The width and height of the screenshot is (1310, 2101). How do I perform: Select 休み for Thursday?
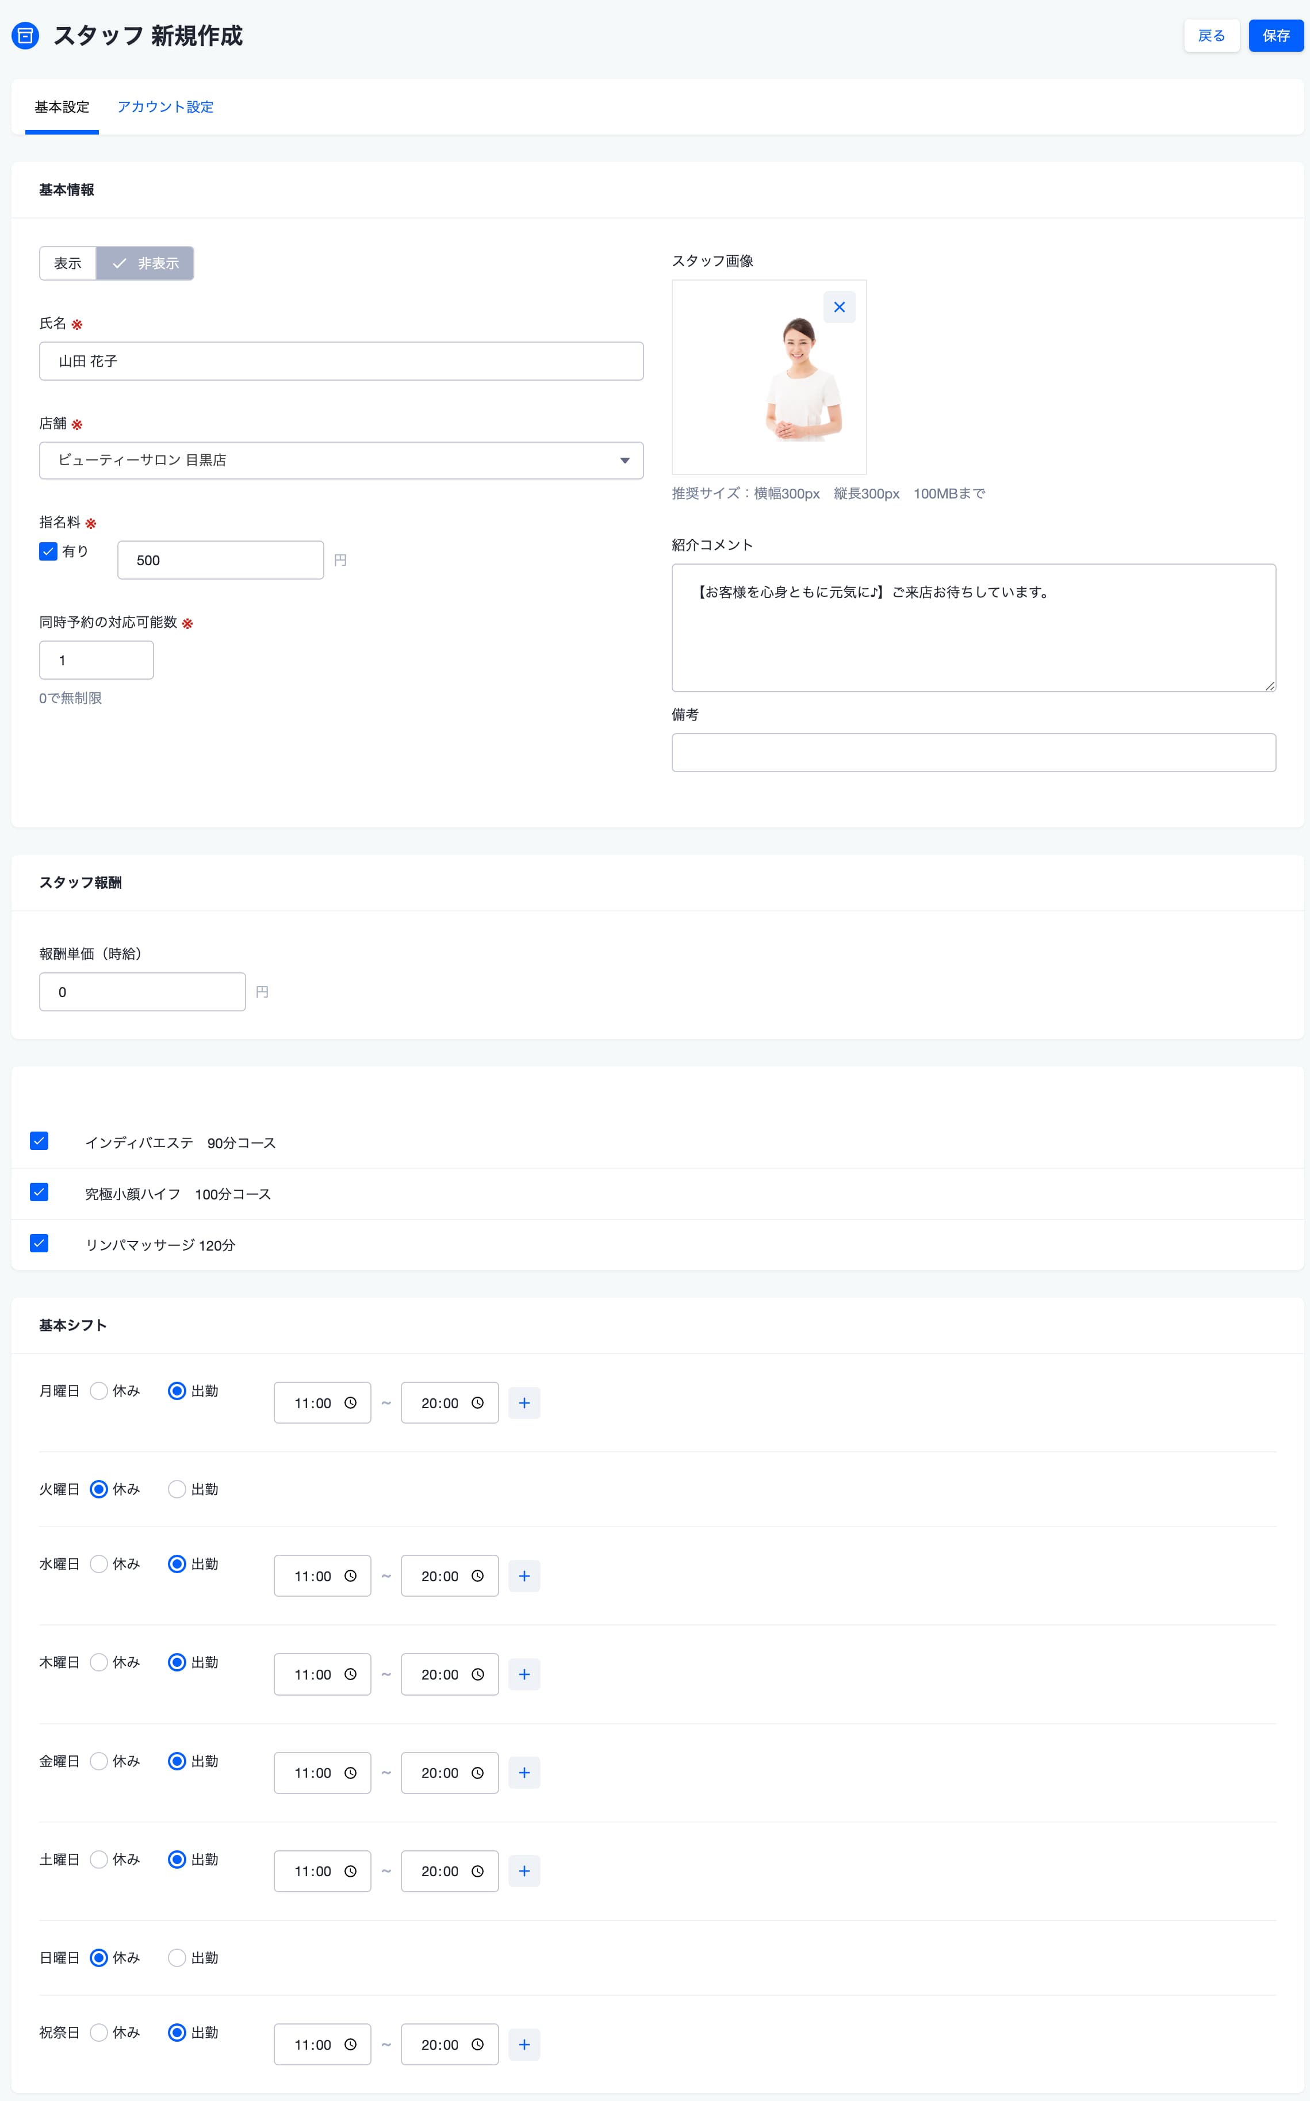[99, 1662]
